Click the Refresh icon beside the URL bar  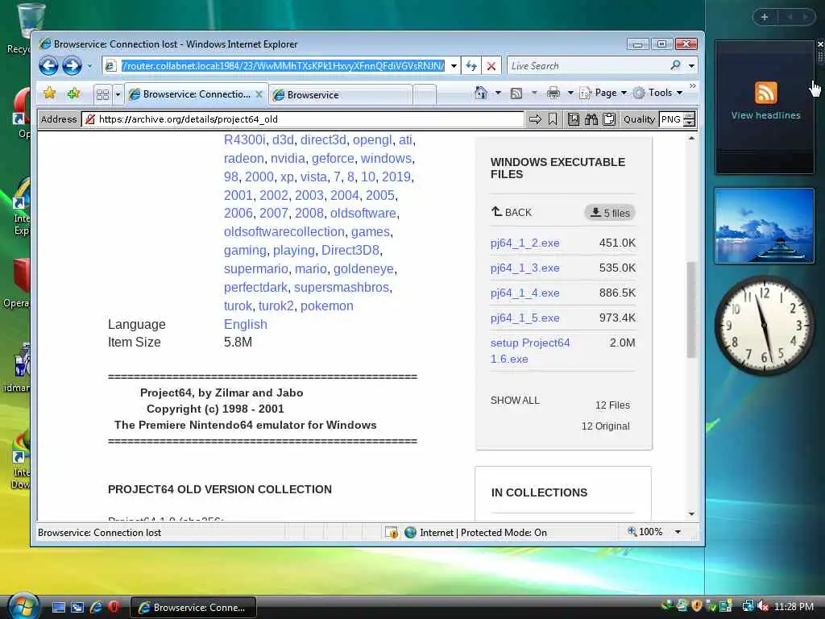click(471, 66)
